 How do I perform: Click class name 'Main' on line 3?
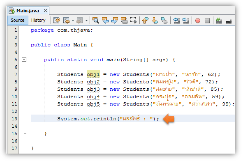coord(80,45)
